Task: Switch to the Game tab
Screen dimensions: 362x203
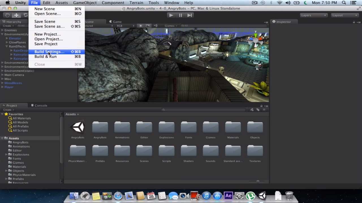Action: click(x=116, y=22)
